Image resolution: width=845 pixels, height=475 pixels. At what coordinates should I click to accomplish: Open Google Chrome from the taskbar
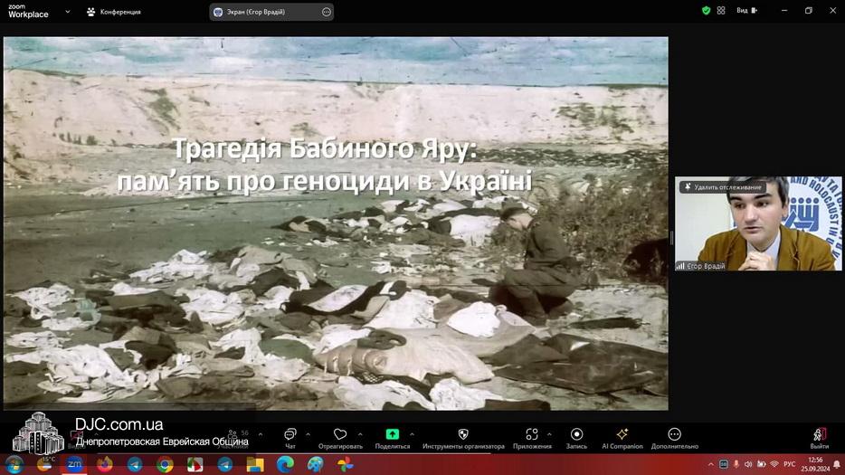pyautogui.click(x=165, y=464)
